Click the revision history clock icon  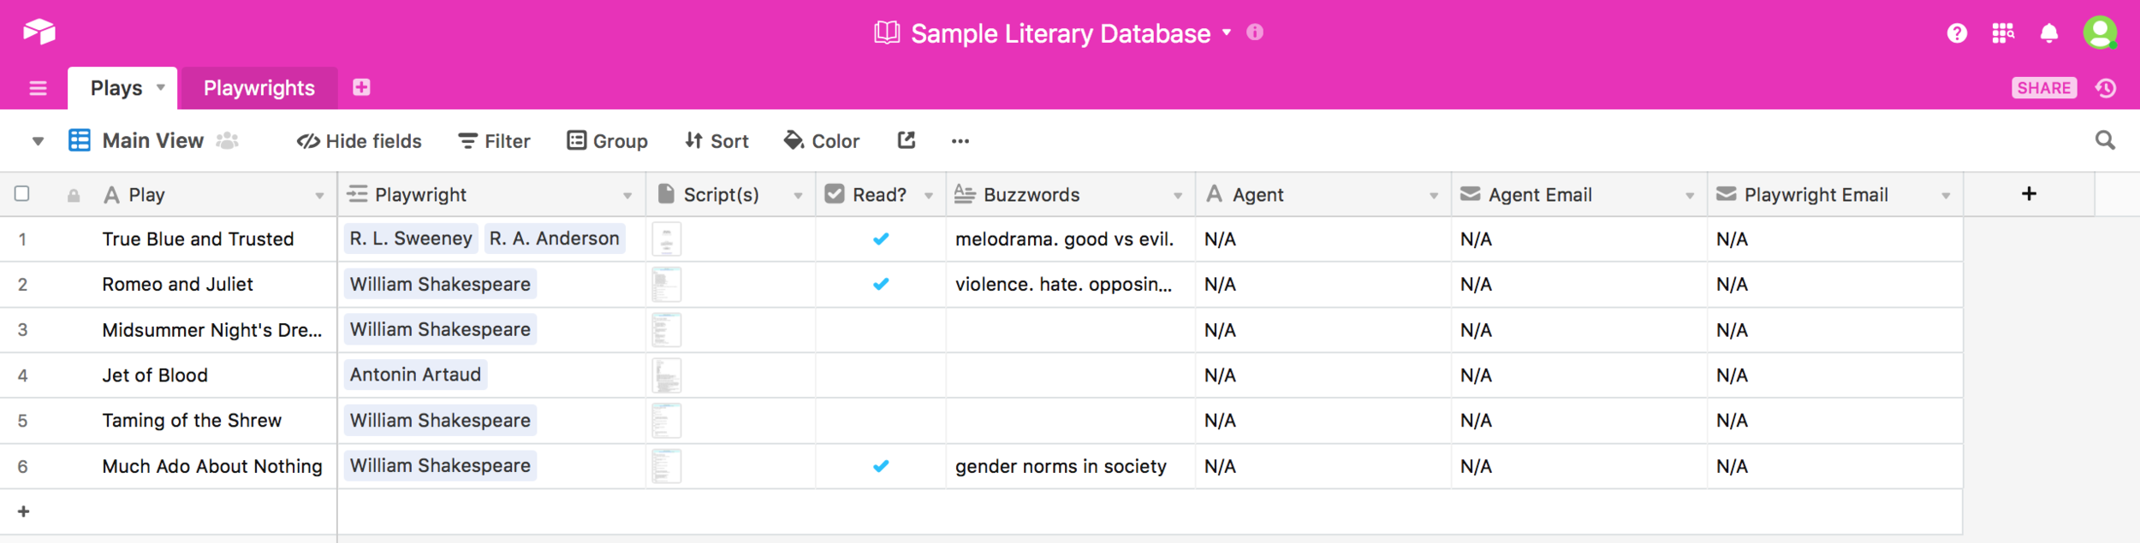(2106, 88)
